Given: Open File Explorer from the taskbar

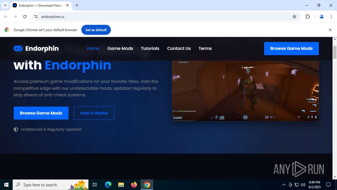Looking at the screenshot, I should (x=121, y=185).
